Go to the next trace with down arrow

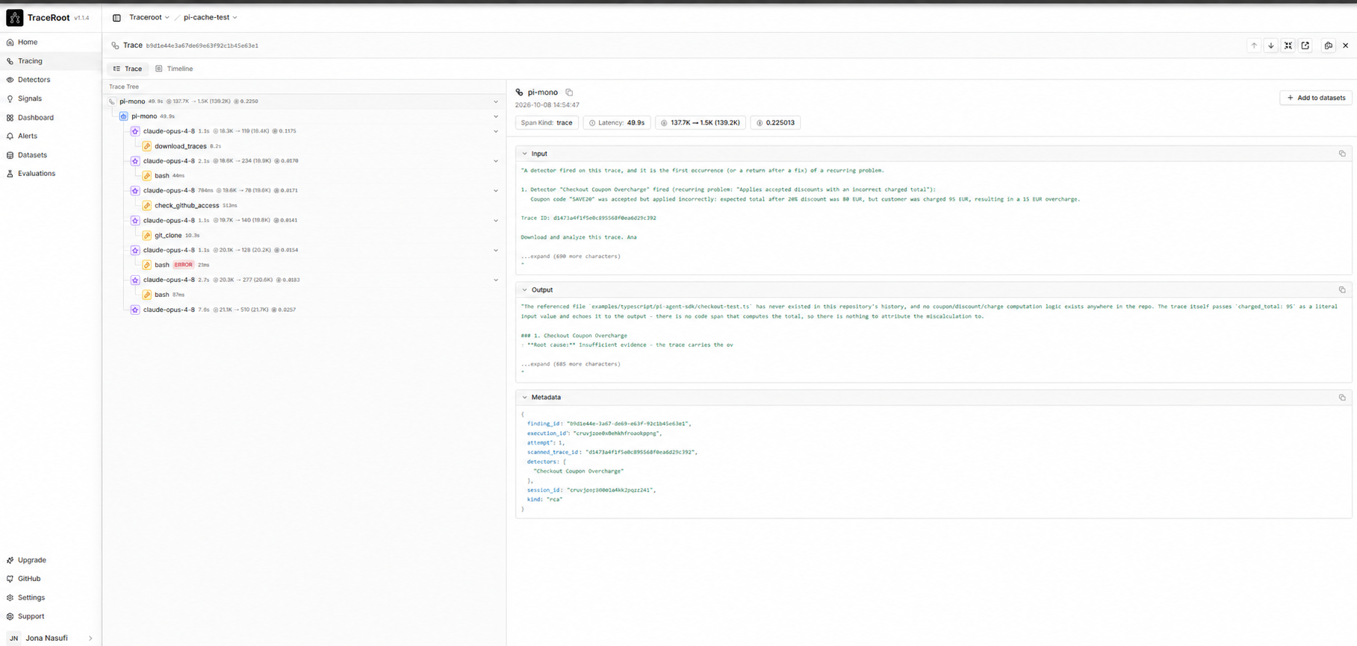click(x=1270, y=46)
